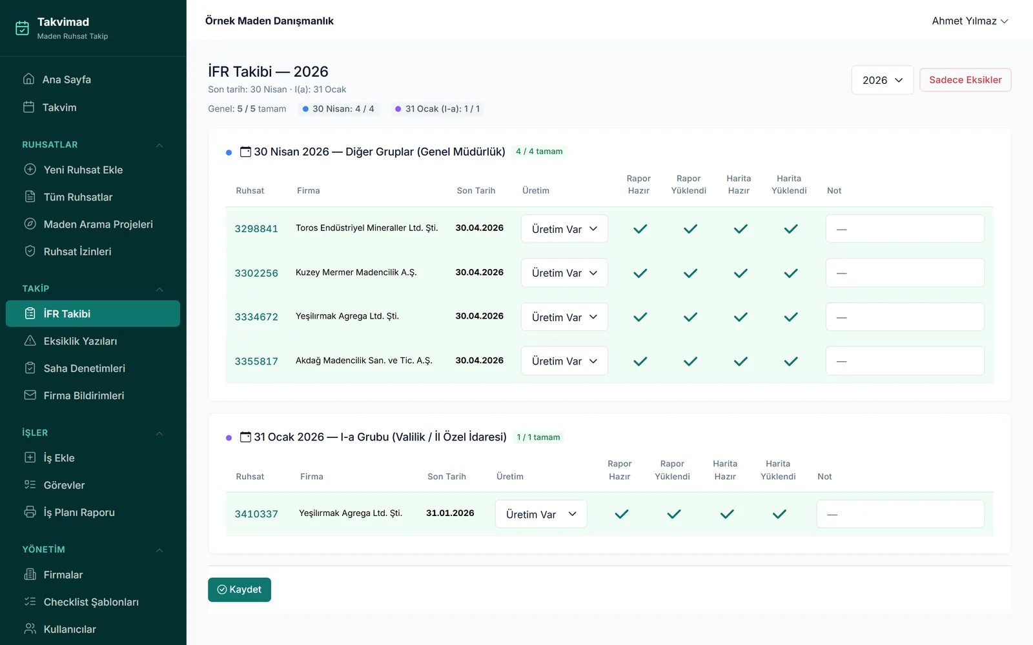Toggle Rapor Yüklendi check for Kuzey Mermer row

[690, 273]
